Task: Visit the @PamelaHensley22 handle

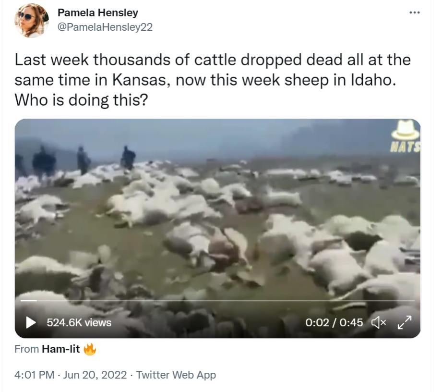Action: coord(105,27)
